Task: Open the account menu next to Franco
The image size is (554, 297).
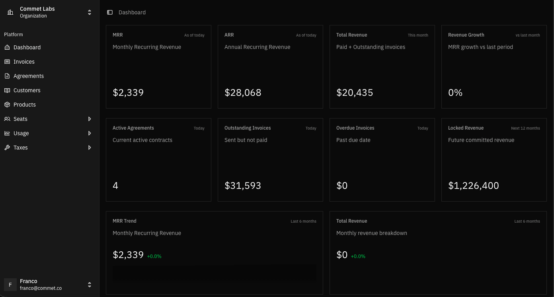Action: (x=90, y=285)
